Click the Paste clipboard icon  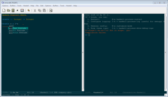tap(44, 10)
